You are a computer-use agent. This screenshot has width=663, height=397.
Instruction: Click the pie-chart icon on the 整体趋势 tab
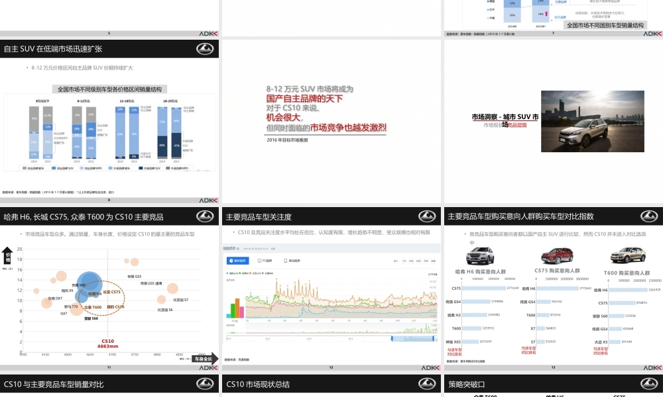click(231, 260)
